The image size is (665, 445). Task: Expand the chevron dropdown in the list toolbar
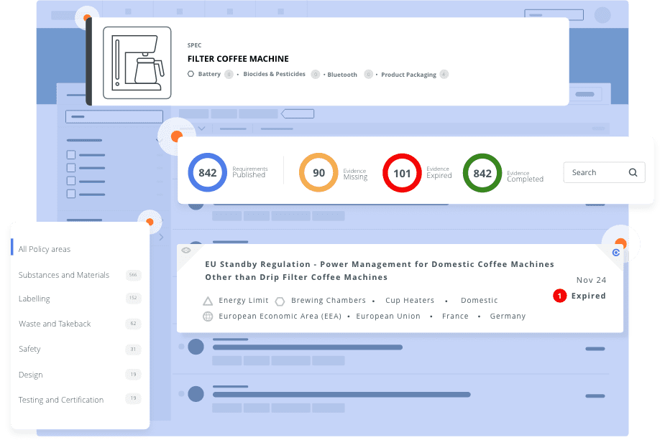coord(202,128)
